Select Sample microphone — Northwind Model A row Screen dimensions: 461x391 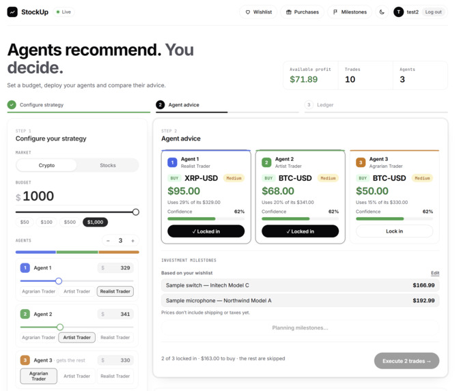point(301,300)
